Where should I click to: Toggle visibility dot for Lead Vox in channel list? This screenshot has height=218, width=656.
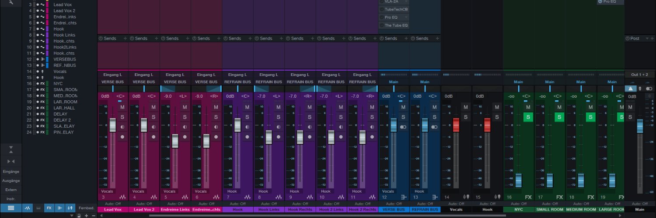pos(38,4)
